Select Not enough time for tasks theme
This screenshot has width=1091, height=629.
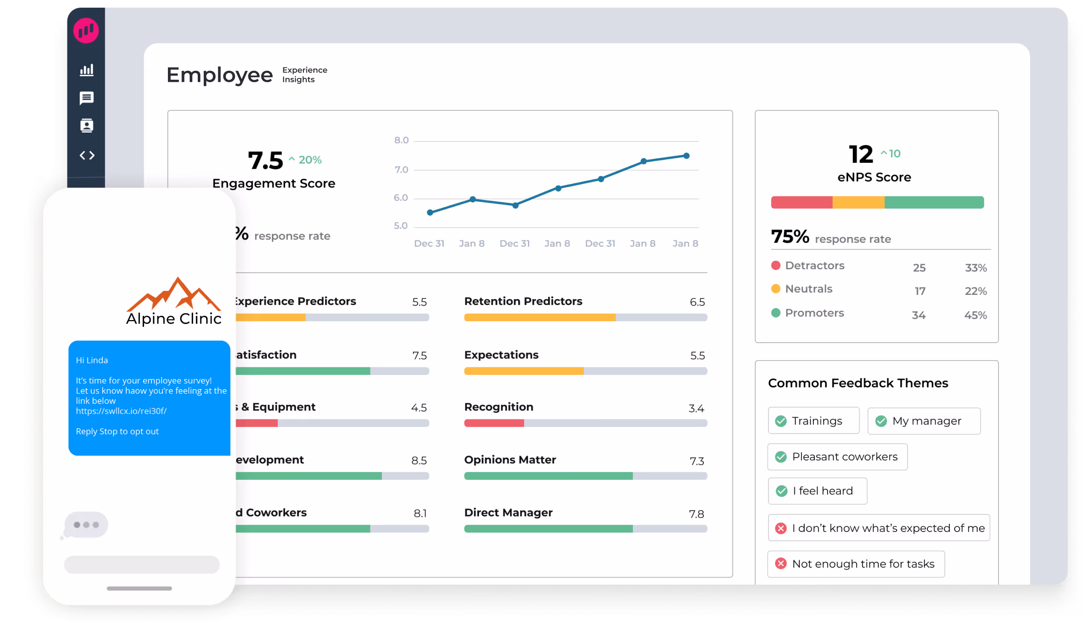[856, 564]
